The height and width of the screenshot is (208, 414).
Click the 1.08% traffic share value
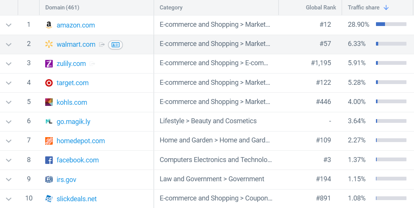tap(357, 198)
